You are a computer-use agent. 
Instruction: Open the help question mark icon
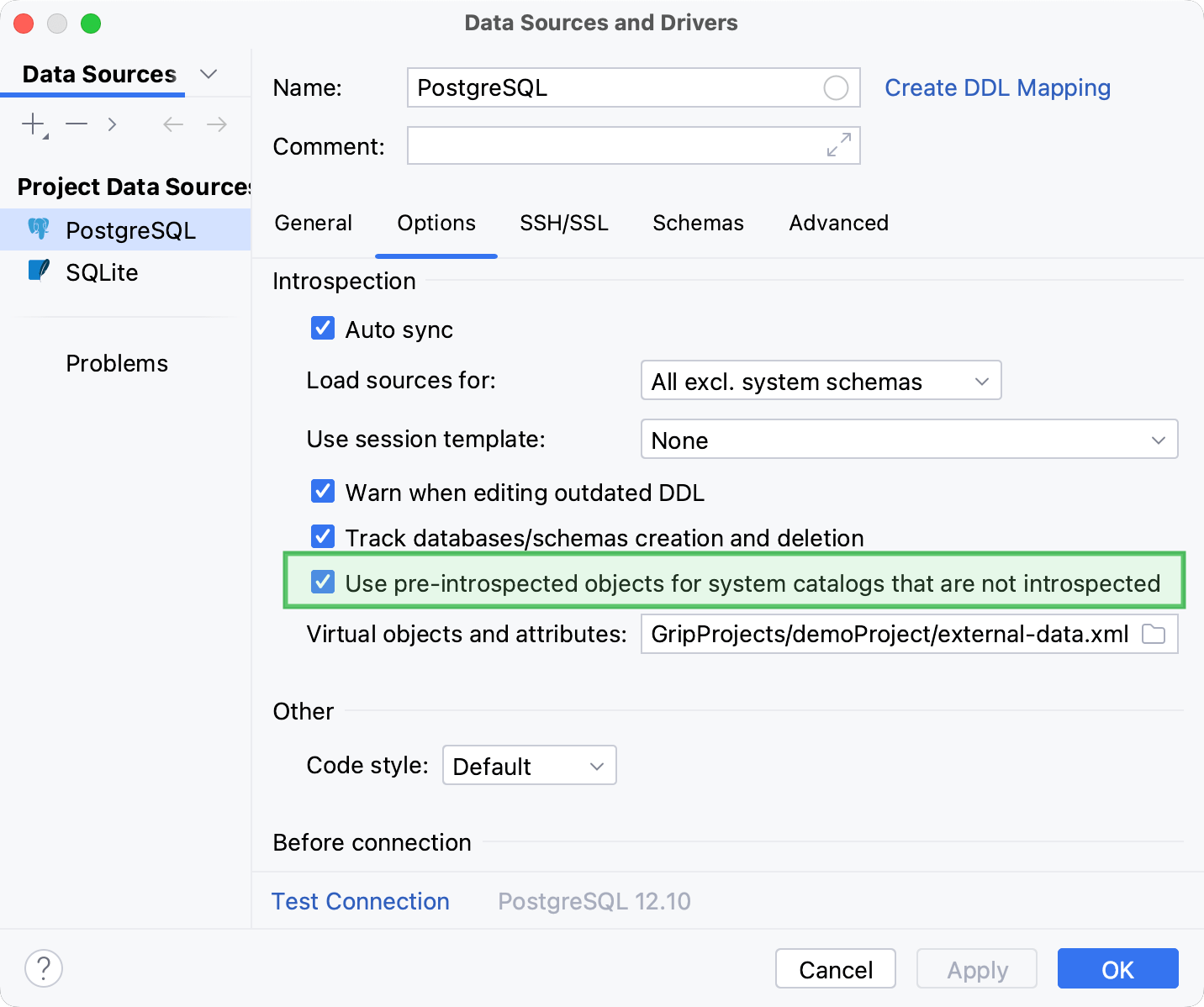pyautogui.click(x=44, y=968)
